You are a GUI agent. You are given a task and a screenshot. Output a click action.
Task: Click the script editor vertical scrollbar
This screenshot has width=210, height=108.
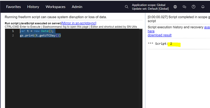click(x=141, y=68)
